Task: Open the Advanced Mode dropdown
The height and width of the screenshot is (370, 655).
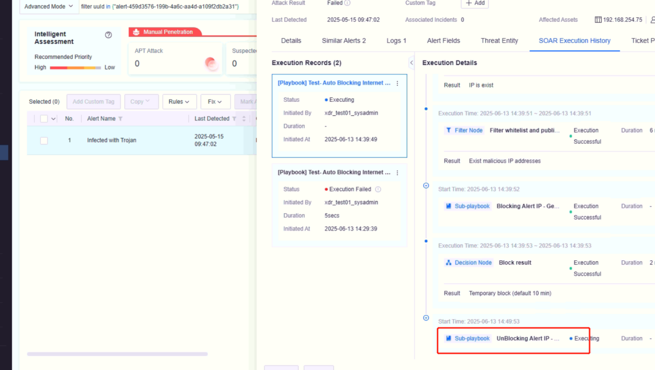Action: pos(49,6)
